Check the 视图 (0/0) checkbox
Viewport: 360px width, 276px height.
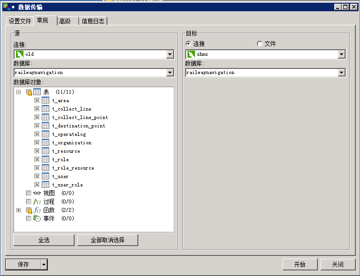coord(29,193)
